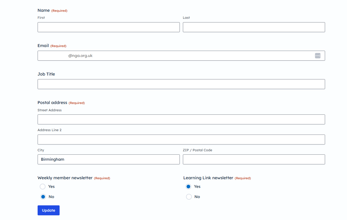Focus the Job Title input field
The height and width of the screenshot is (220, 347).
(181, 84)
